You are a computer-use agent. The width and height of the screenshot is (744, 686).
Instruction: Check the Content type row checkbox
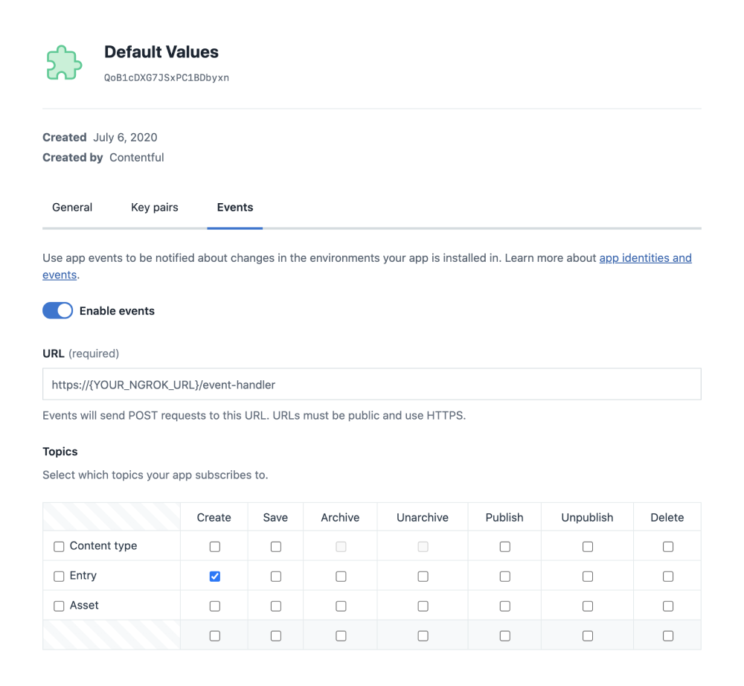(59, 546)
